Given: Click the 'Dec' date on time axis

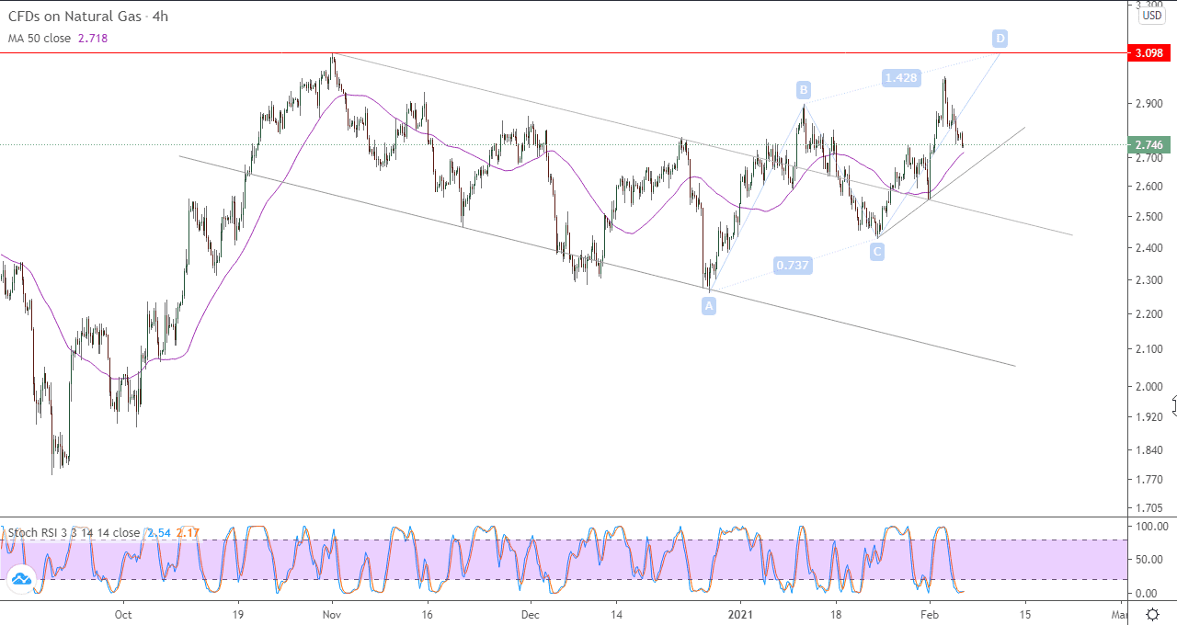Looking at the screenshot, I should pos(531,614).
